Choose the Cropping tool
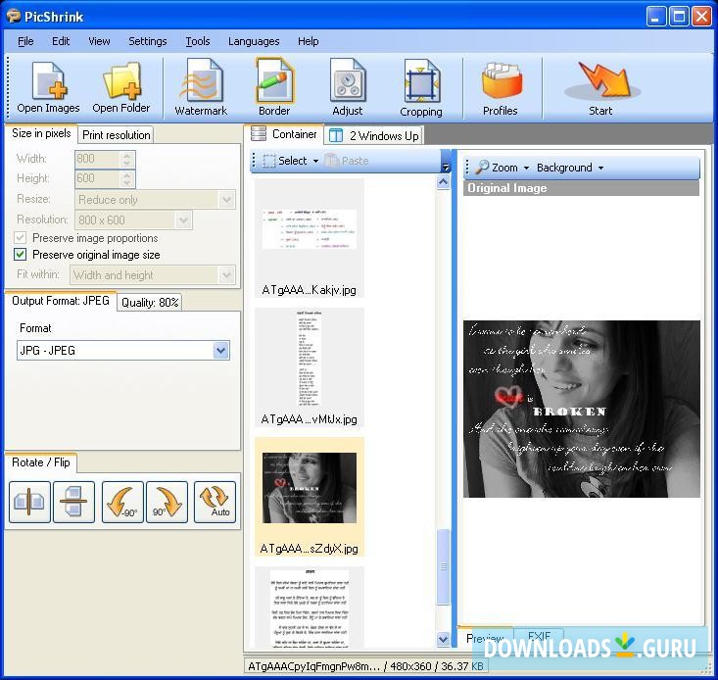Screen dimensions: 718x680 coord(421,88)
